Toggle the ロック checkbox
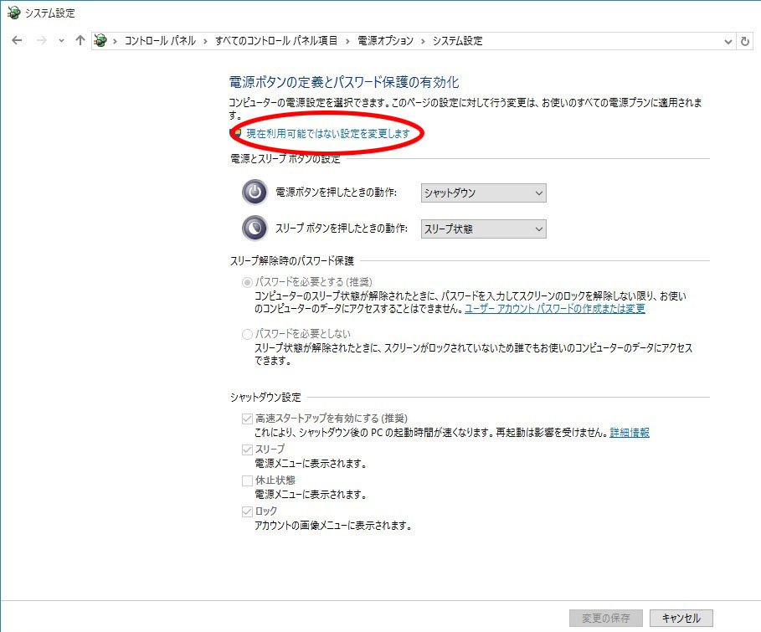 [x=247, y=511]
